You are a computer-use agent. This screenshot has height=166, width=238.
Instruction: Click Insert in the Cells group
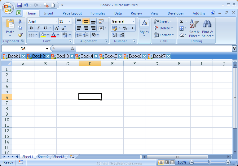click(x=163, y=21)
